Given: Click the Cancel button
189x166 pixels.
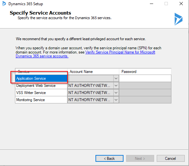Looking at the screenshot, I should click(170, 159).
